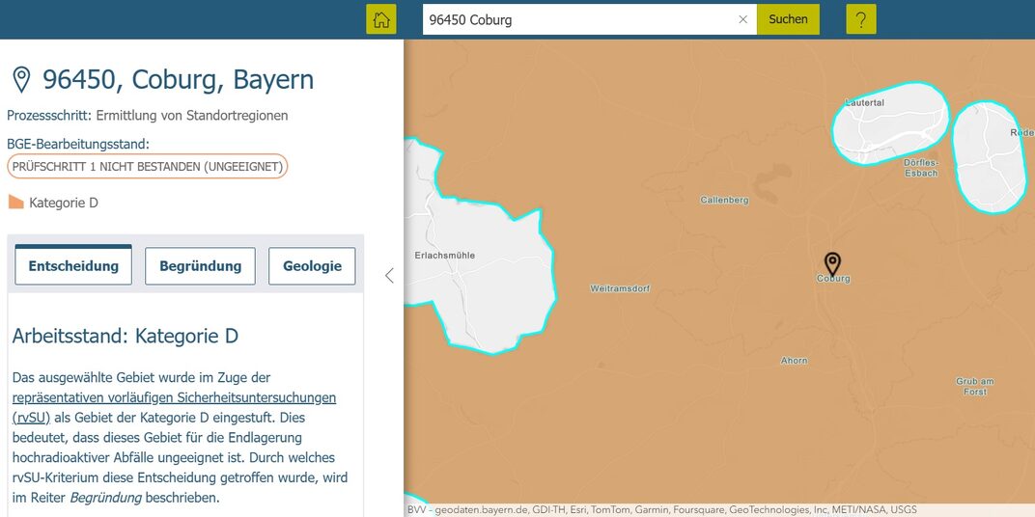
Task: Click the outlined Lautertal region on the map
Action: (888, 121)
